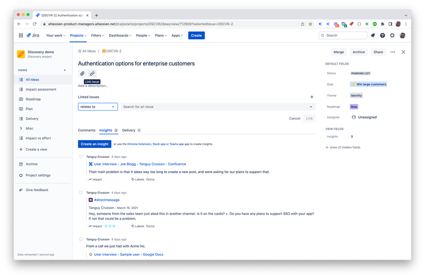Switch to the Delivery tab
Viewport: 425px width, 278px height.
pos(131,130)
